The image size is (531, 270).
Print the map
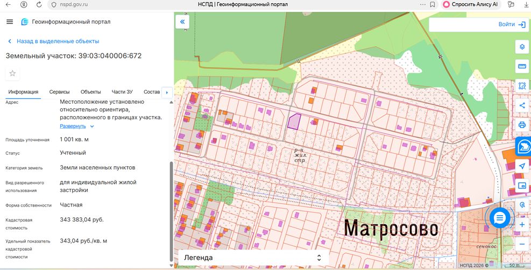pyautogui.click(x=521, y=125)
